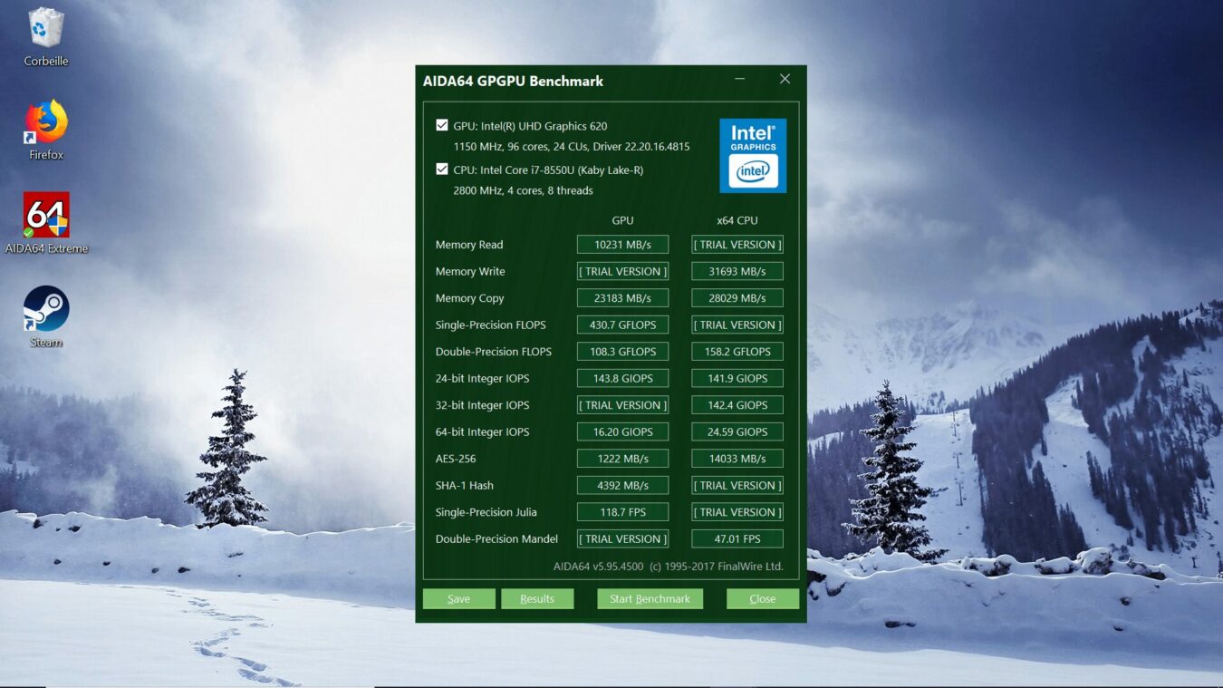Viewport: 1223px width, 688px height.
Task: Open the Corbeille recycle bin icon
Action: pos(45,29)
